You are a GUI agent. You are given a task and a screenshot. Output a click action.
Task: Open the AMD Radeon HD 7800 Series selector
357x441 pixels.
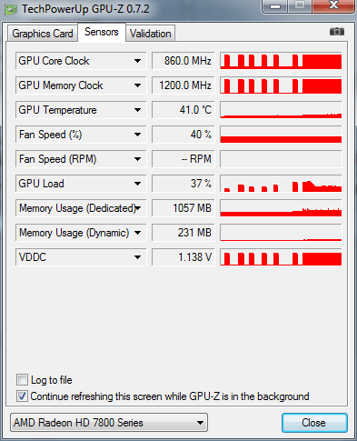[x=109, y=423]
